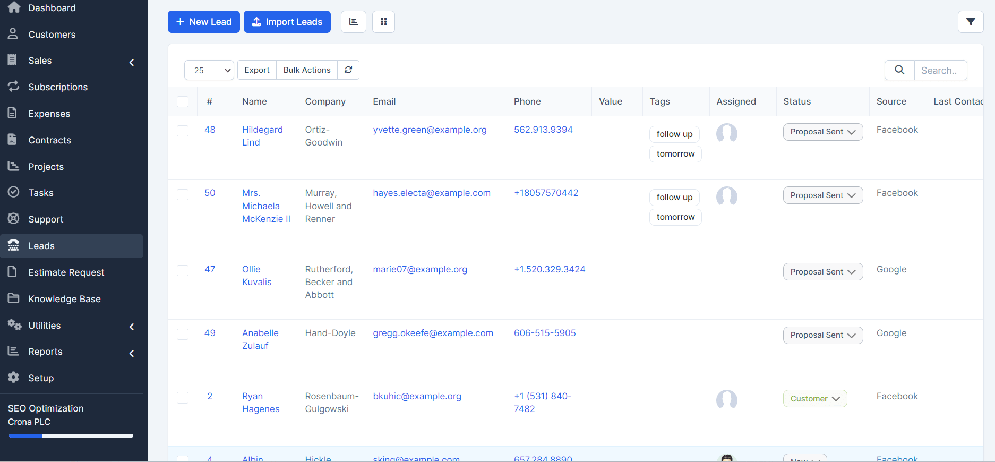
Task: Expand the Reports submenu arrow
Action: (x=132, y=353)
